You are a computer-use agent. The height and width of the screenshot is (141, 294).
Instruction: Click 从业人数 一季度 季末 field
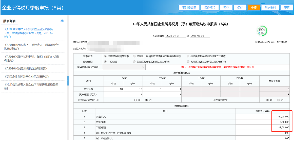tap(133, 89)
